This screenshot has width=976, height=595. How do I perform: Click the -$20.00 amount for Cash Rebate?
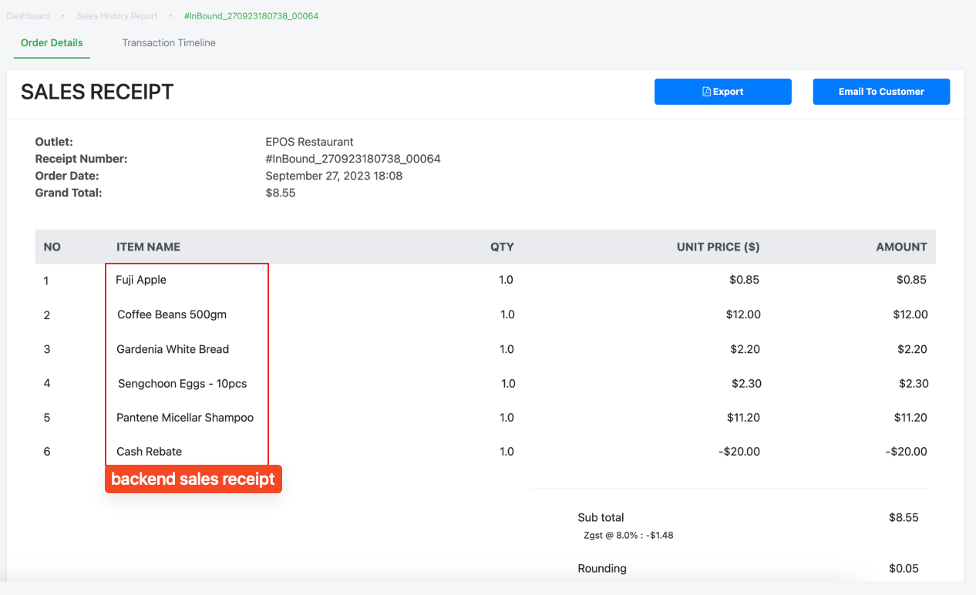tap(906, 452)
